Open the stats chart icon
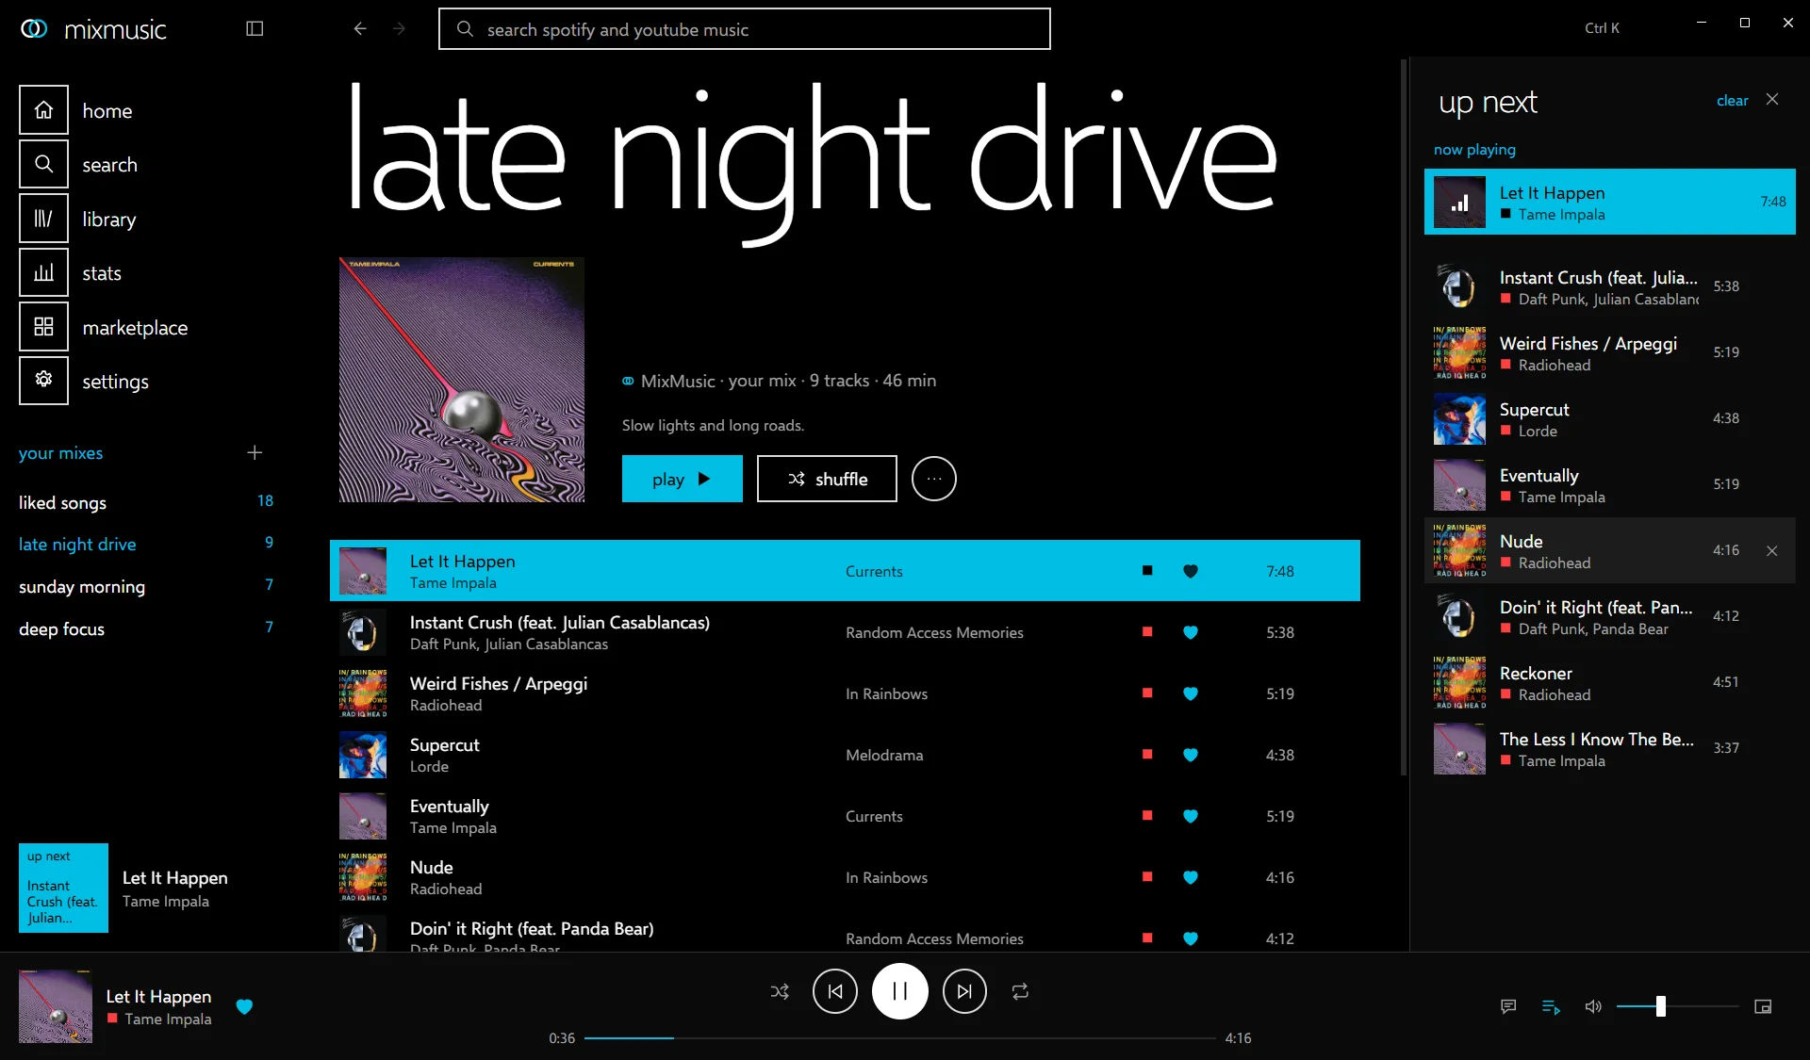Screen dimensions: 1810x1060 43,272
